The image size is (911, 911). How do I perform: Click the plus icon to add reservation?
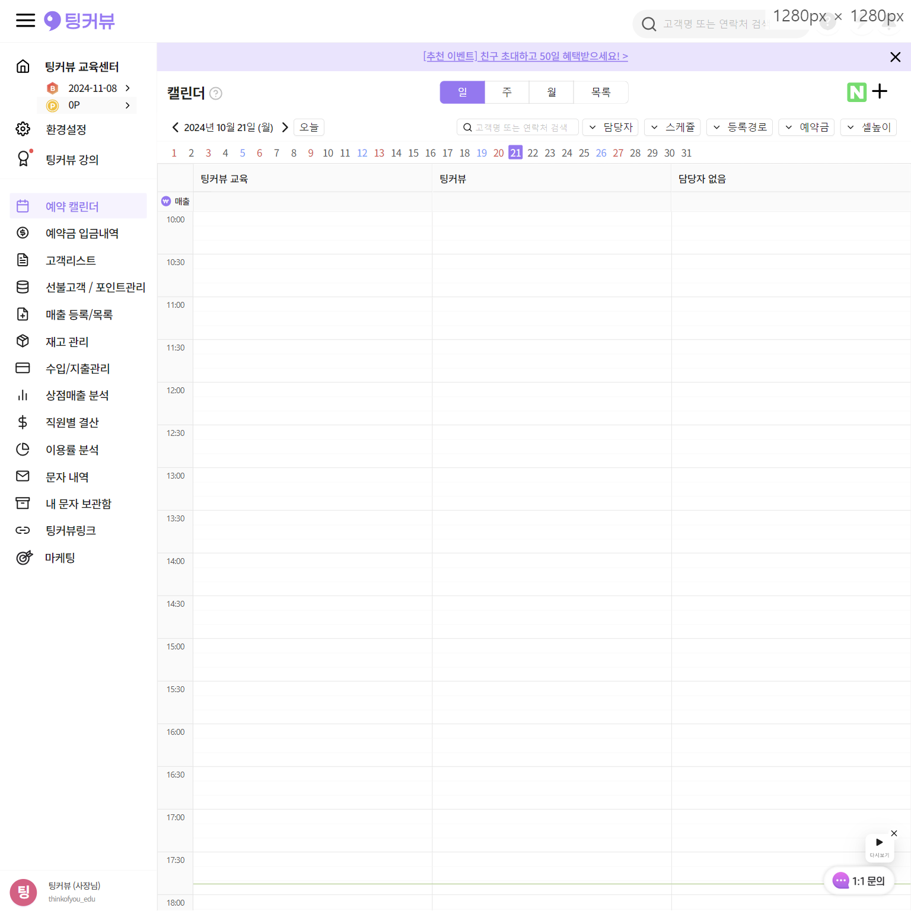(880, 91)
